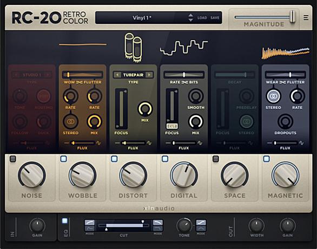Select the upper right EQ cut mode icon
Screen dimensions: 317x249
(158, 222)
